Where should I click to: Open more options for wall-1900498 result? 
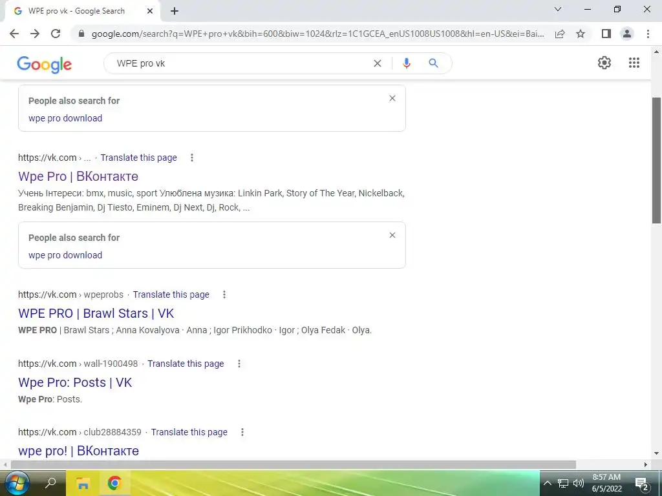[239, 364]
